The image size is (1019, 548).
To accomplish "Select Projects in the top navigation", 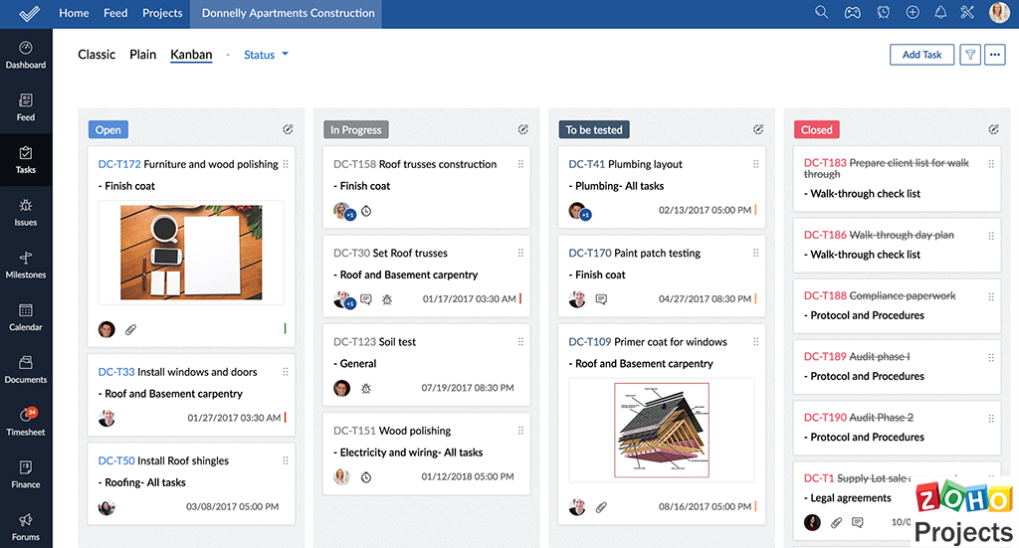I will tap(162, 13).
